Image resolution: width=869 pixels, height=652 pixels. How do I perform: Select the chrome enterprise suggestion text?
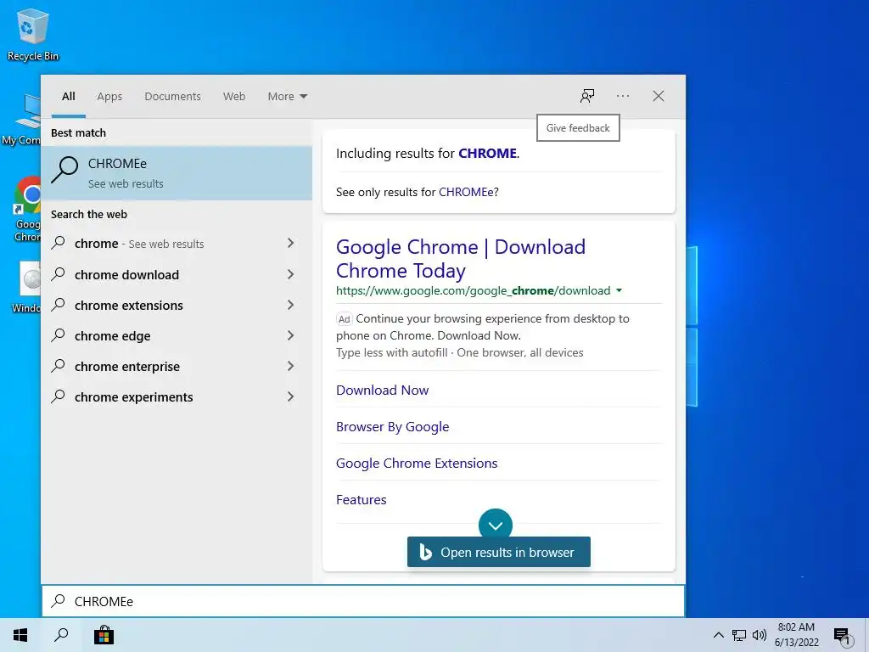coord(127,367)
